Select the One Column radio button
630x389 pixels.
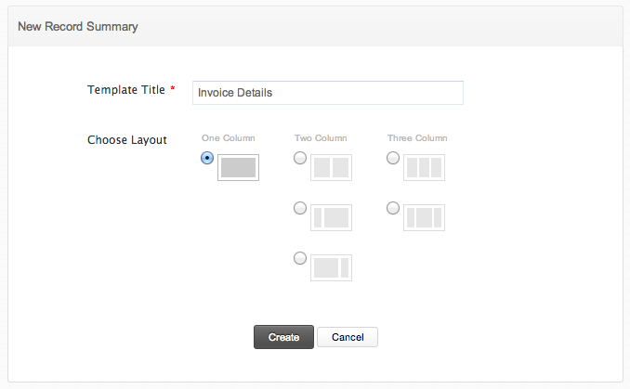coord(206,158)
